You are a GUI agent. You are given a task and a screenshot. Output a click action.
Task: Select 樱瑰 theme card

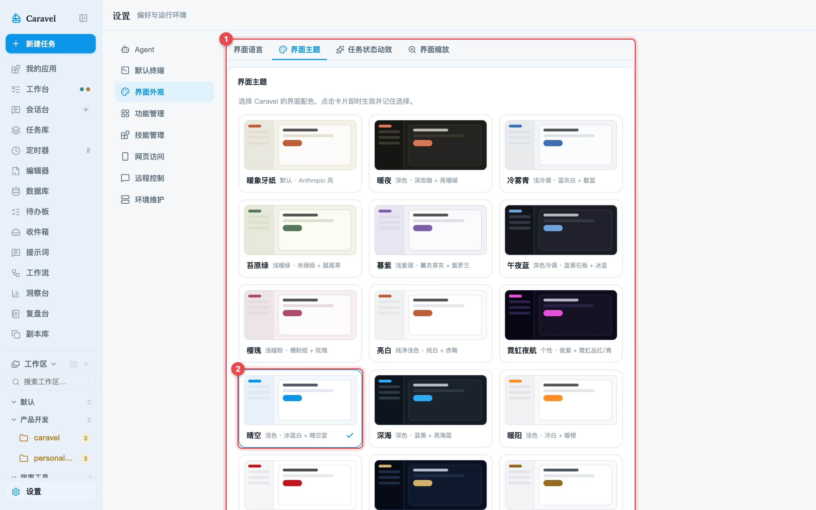pyautogui.click(x=300, y=324)
